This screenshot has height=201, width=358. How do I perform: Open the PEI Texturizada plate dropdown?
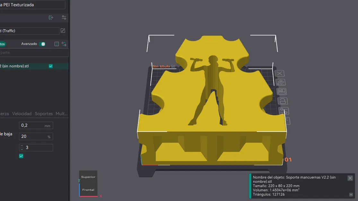click(32, 5)
